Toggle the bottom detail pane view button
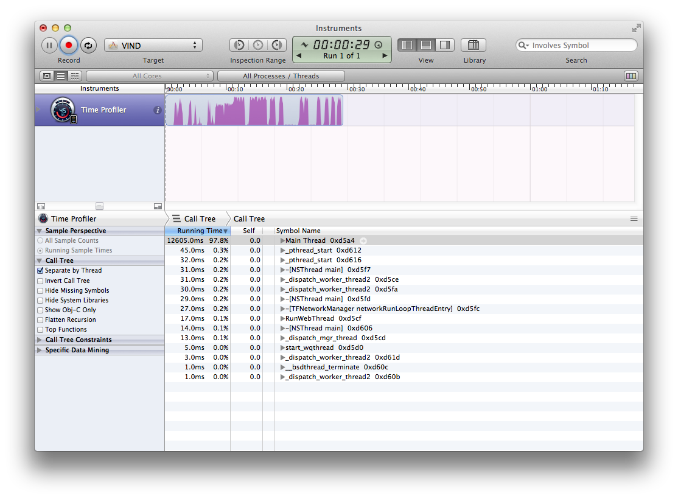This screenshot has width=678, height=499. 426,45
